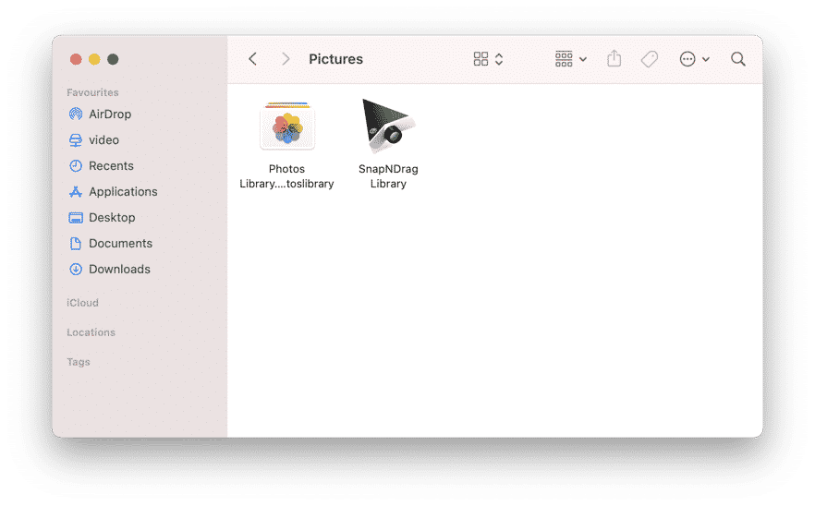Switch view using the icon grid button
Image resolution: width=815 pixels, height=506 pixels.
pos(480,59)
